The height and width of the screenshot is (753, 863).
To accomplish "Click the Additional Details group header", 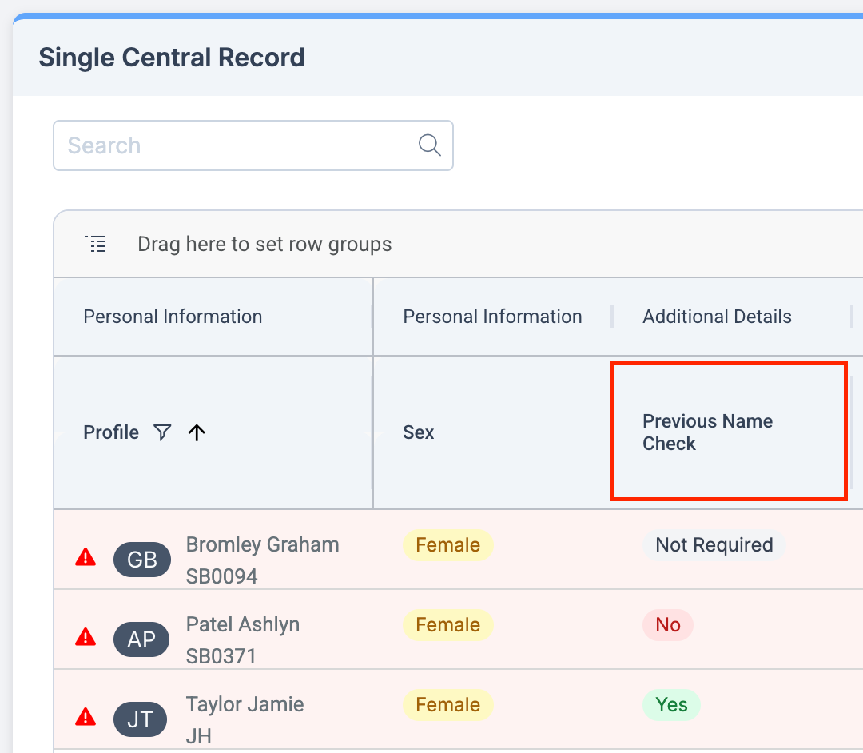I will pyautogui.click(x=732, y=317).
